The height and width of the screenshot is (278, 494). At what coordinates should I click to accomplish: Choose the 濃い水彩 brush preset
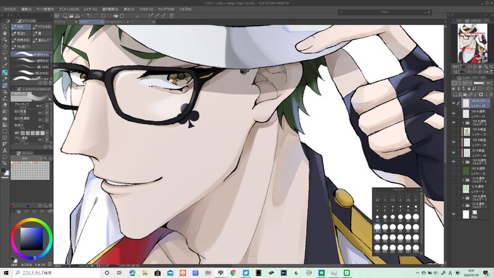[30, 67]
